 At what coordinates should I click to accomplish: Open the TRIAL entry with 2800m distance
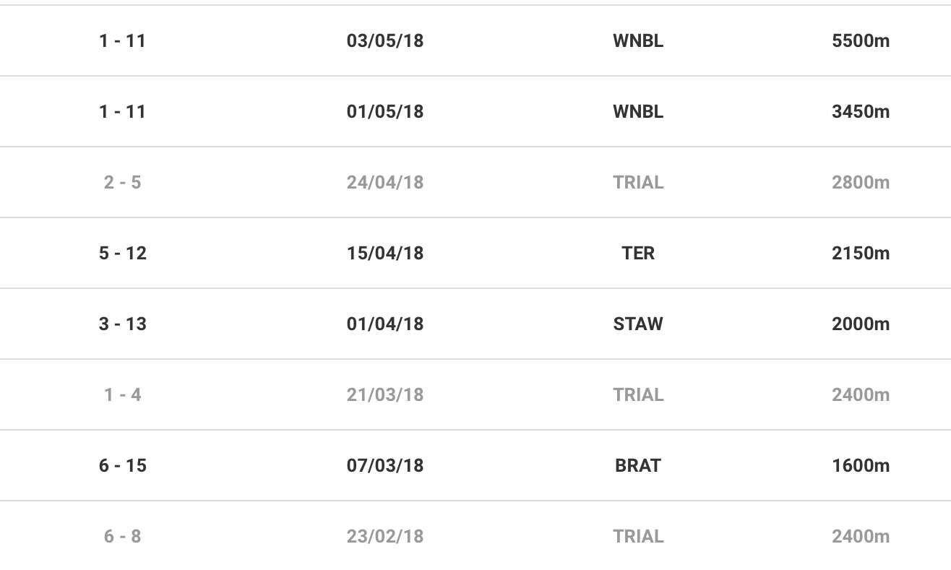(637, 183)
